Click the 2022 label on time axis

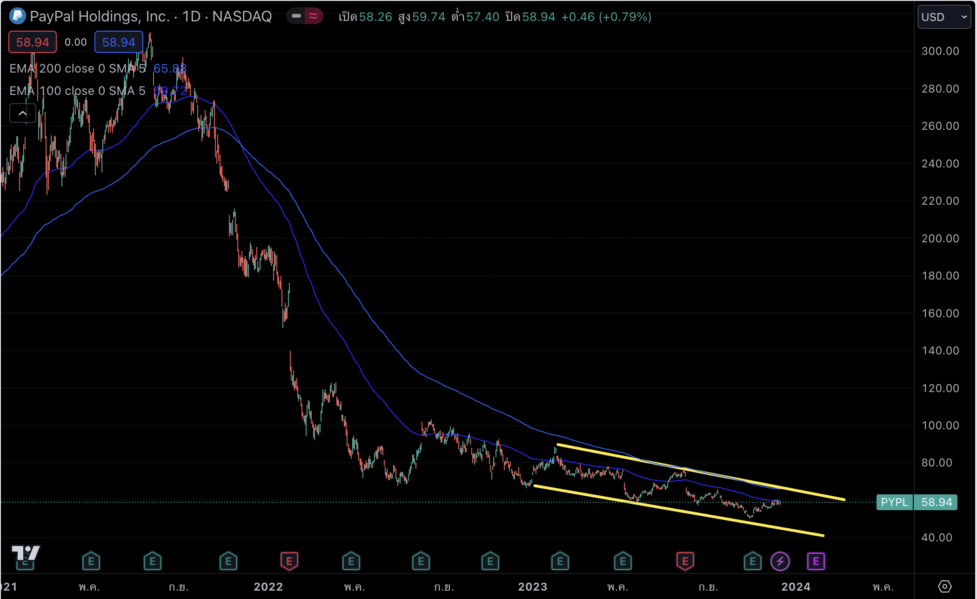pos(268,587)
